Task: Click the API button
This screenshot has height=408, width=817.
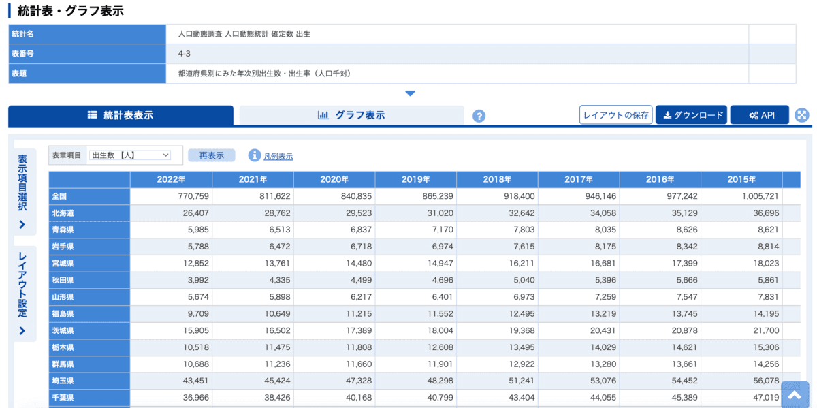Action: pyautogui.click(x=760, y=115)
